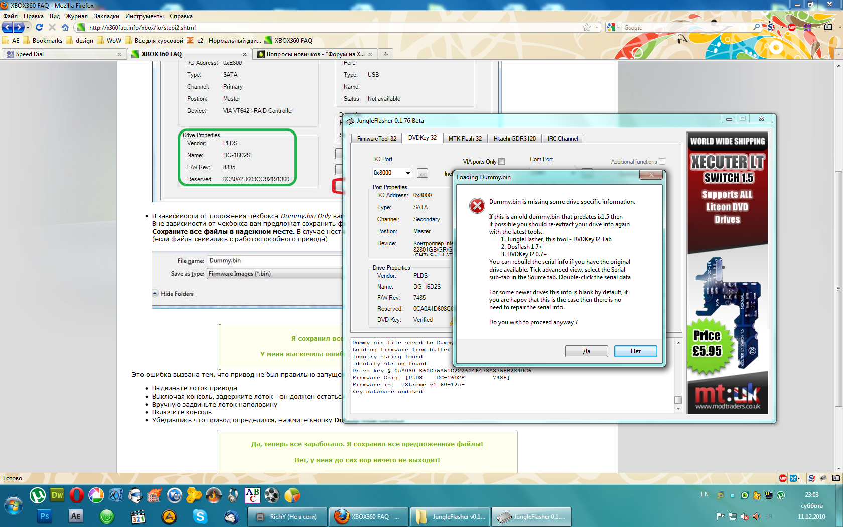Launch AIMP from the taskbar
843x527 pixels.
[169, 516]
